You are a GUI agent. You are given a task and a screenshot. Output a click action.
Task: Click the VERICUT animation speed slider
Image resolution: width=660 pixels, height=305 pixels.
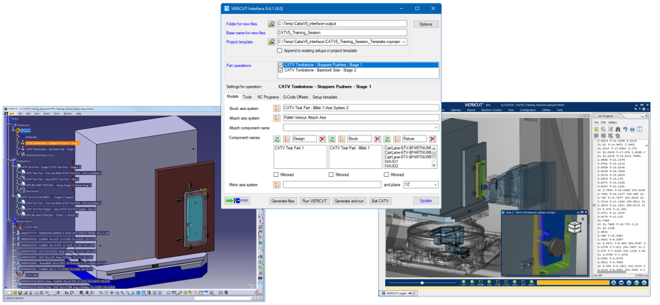(422, 283)
